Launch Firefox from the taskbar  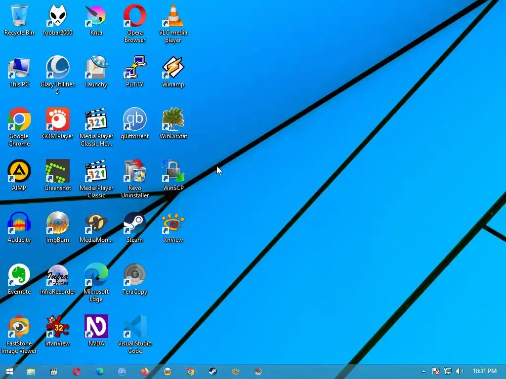click(145, 372)
